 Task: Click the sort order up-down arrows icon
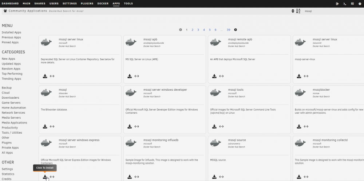coord(293,11)
